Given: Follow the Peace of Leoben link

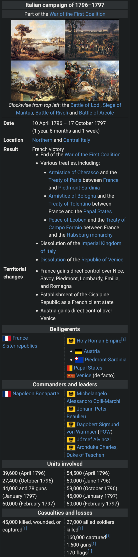Looking at the screenshot, I should pyautogui.click(x=67, y=220).
